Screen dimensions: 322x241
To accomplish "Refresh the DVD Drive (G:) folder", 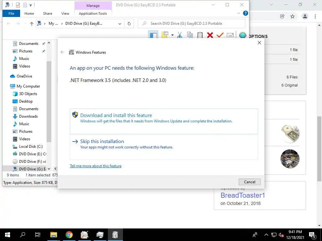I will [x=129, y=24].
